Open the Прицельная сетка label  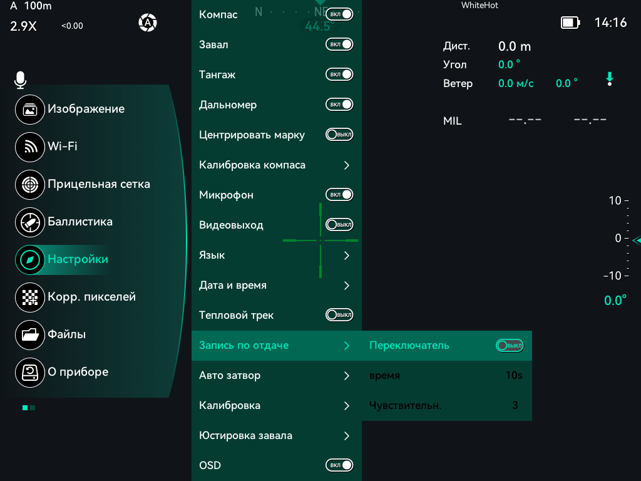[x=99, y=184]
